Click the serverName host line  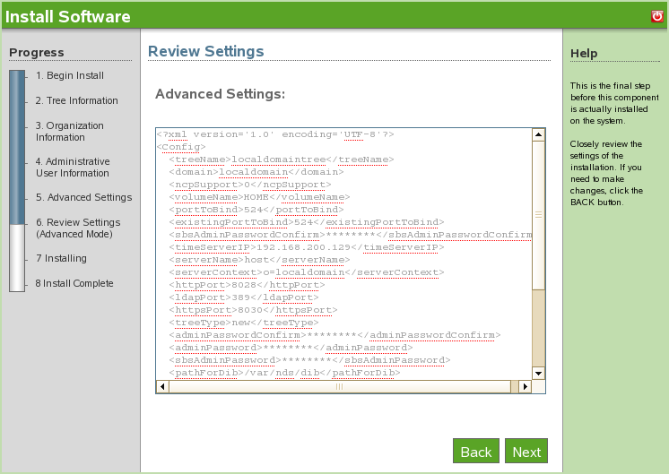(259, 260)
